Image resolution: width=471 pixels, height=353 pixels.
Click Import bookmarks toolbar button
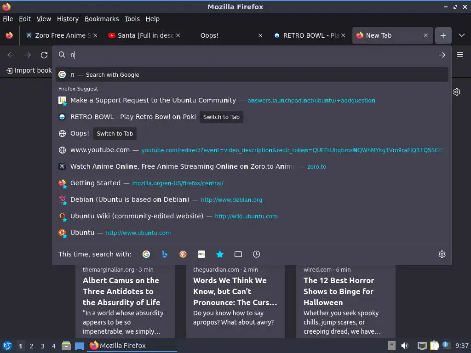point(29,70)
